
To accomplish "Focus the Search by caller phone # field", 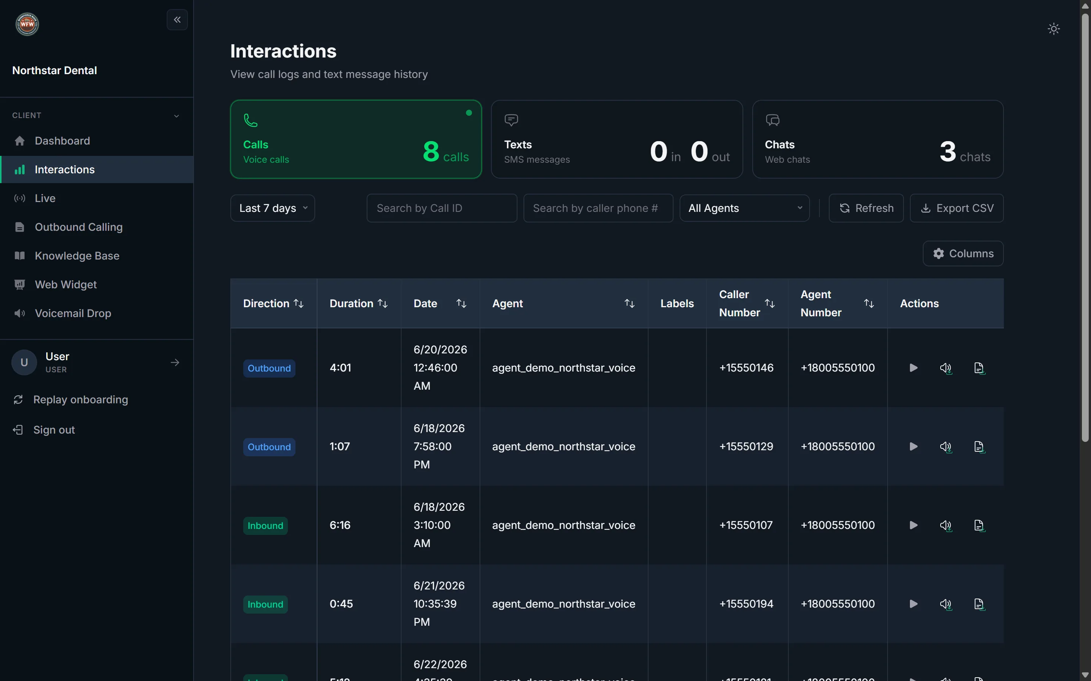I will tap(598, 208).
